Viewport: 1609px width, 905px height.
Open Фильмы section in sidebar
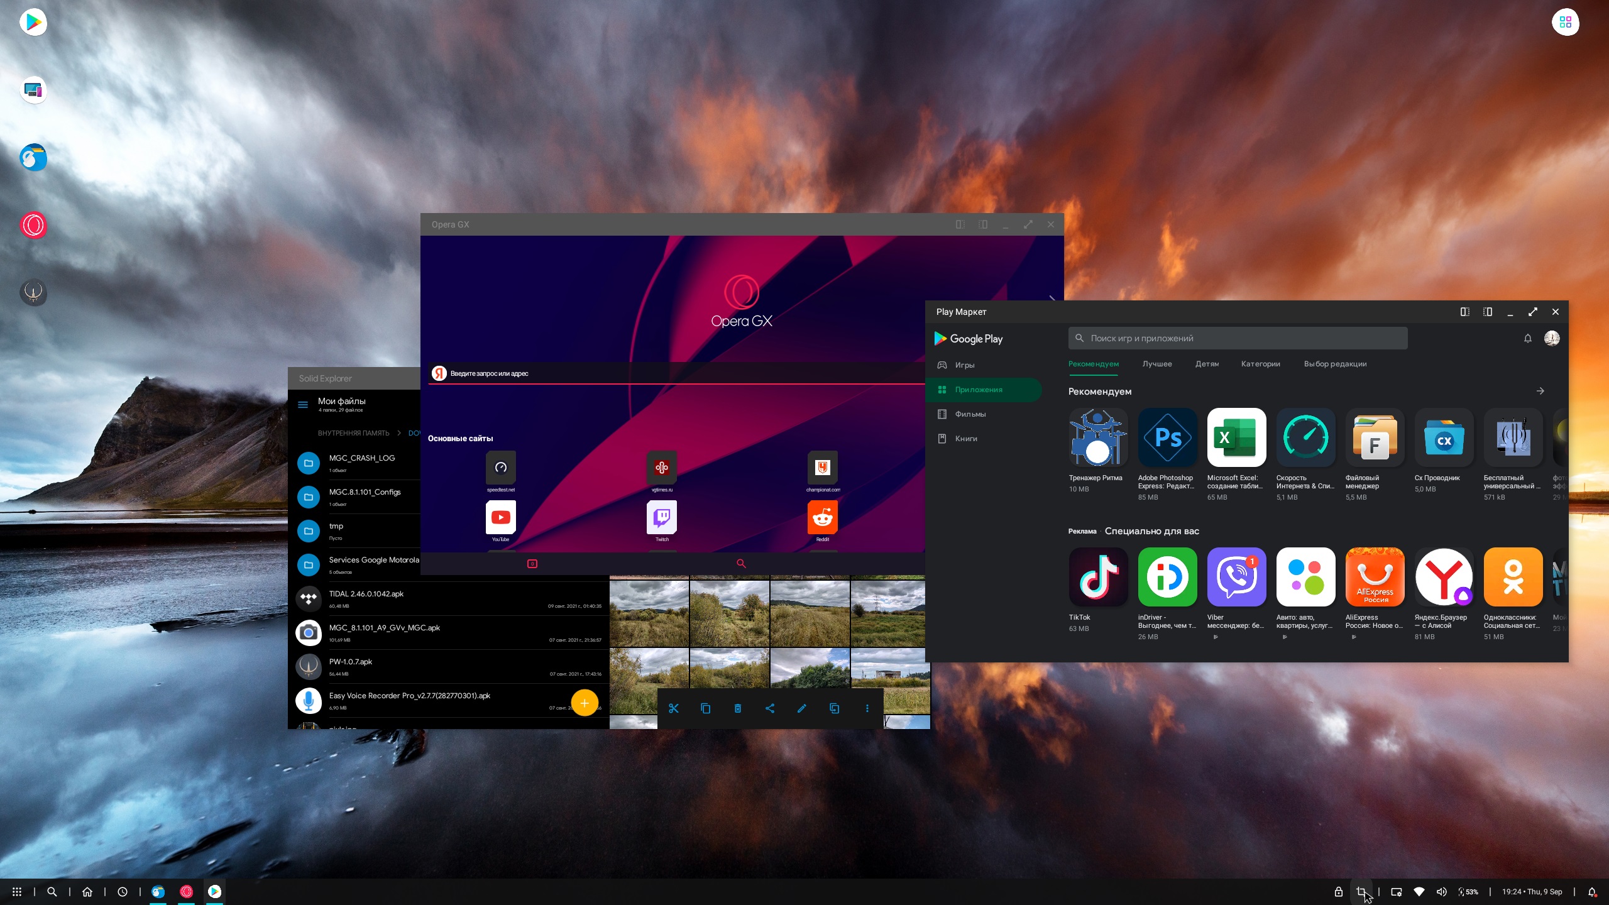click(x=983, y=414)
